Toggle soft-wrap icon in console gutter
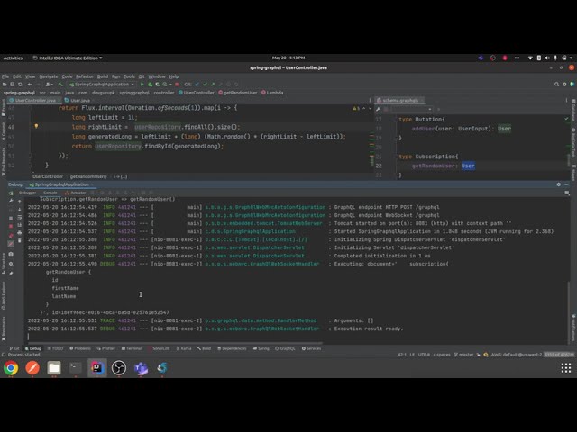Screen dimensions: 577x432 [x=20, y=218]
